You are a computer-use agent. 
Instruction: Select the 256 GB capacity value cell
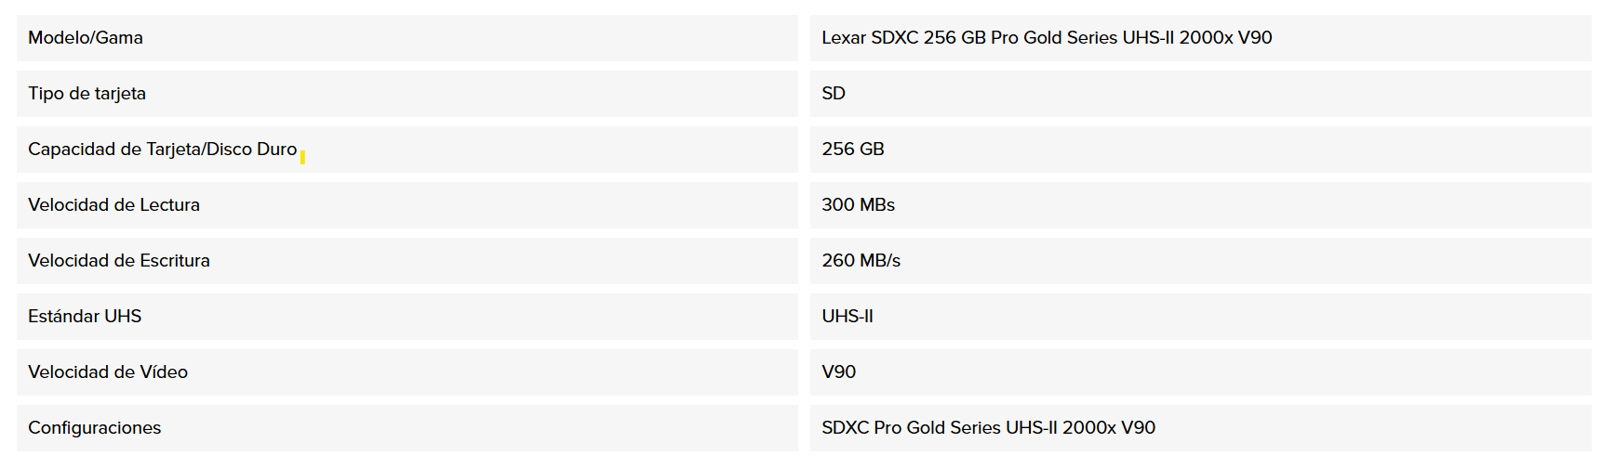(x=853, y=150)
